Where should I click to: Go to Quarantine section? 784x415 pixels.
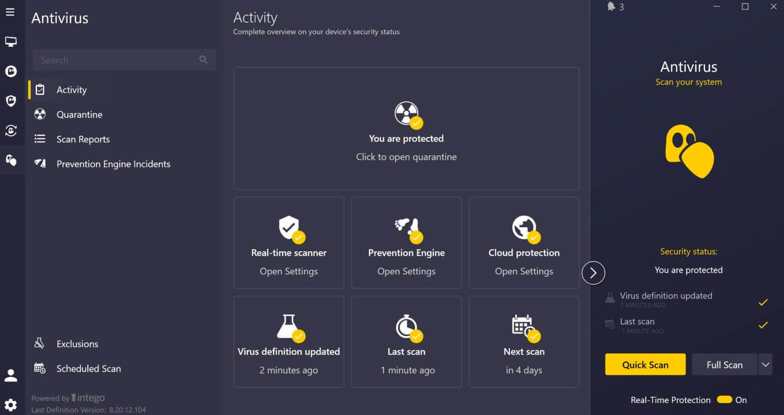(x=80, y=115)
